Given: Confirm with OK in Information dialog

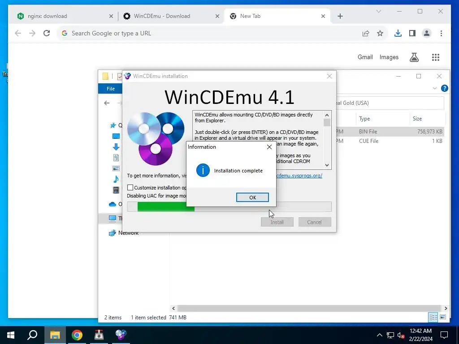Looking at the screenshot, I should point(252,198).
